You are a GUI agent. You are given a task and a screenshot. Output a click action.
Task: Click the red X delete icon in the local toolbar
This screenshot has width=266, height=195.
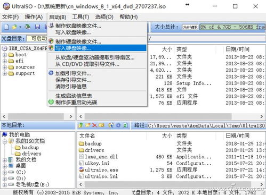pyautogui.click(x=94, y=125)
